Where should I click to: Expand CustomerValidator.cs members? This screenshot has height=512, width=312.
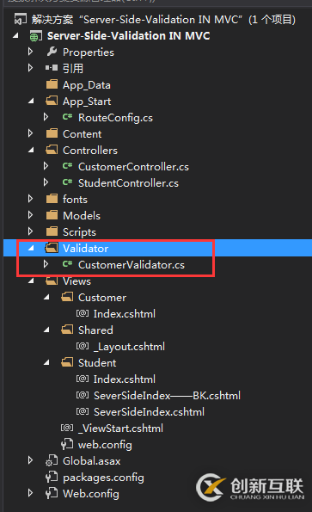[46, 264]
